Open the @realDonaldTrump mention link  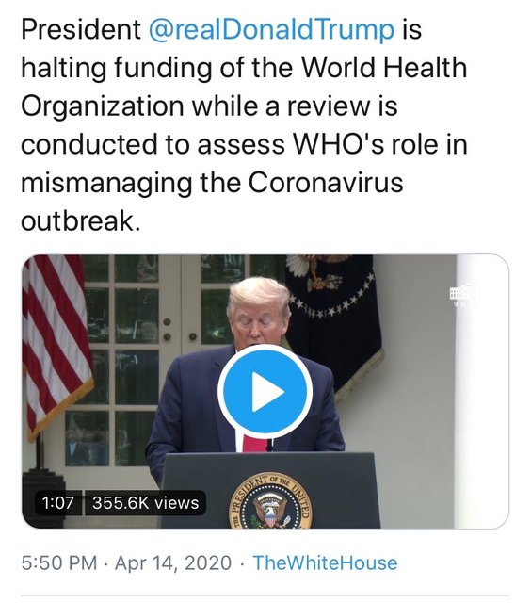click(271, 30)
